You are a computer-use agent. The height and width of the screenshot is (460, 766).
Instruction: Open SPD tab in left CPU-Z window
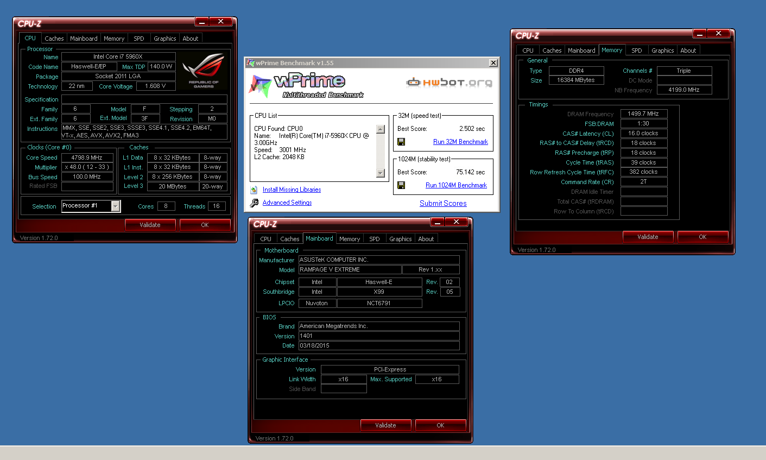pos(139,39)
